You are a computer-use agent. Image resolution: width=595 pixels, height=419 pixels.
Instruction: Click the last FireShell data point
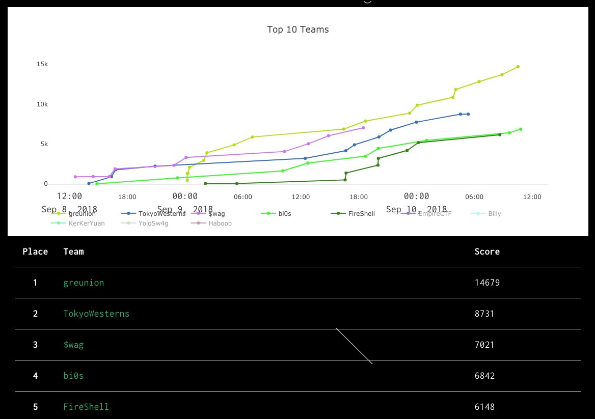pos(500,134)
